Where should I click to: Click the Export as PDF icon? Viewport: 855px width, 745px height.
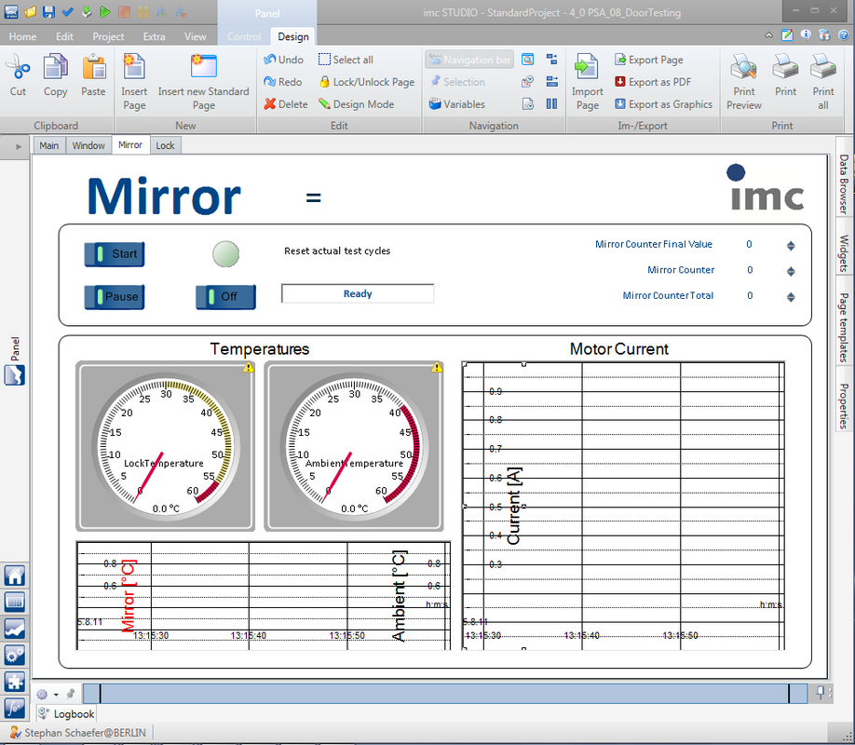coord(620,82)
